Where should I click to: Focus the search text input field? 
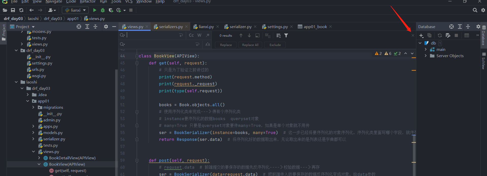tap(152, 35)
